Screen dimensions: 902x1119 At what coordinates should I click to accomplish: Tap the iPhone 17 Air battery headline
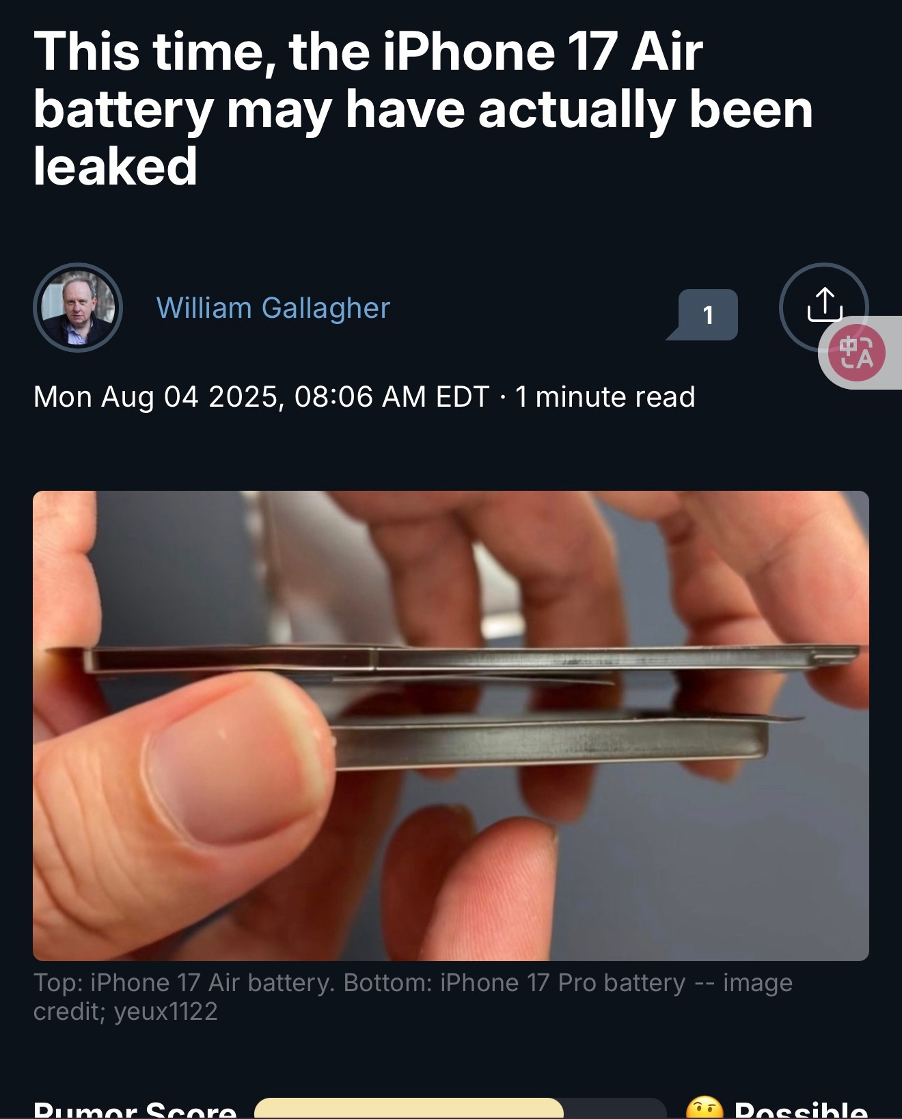422,109
